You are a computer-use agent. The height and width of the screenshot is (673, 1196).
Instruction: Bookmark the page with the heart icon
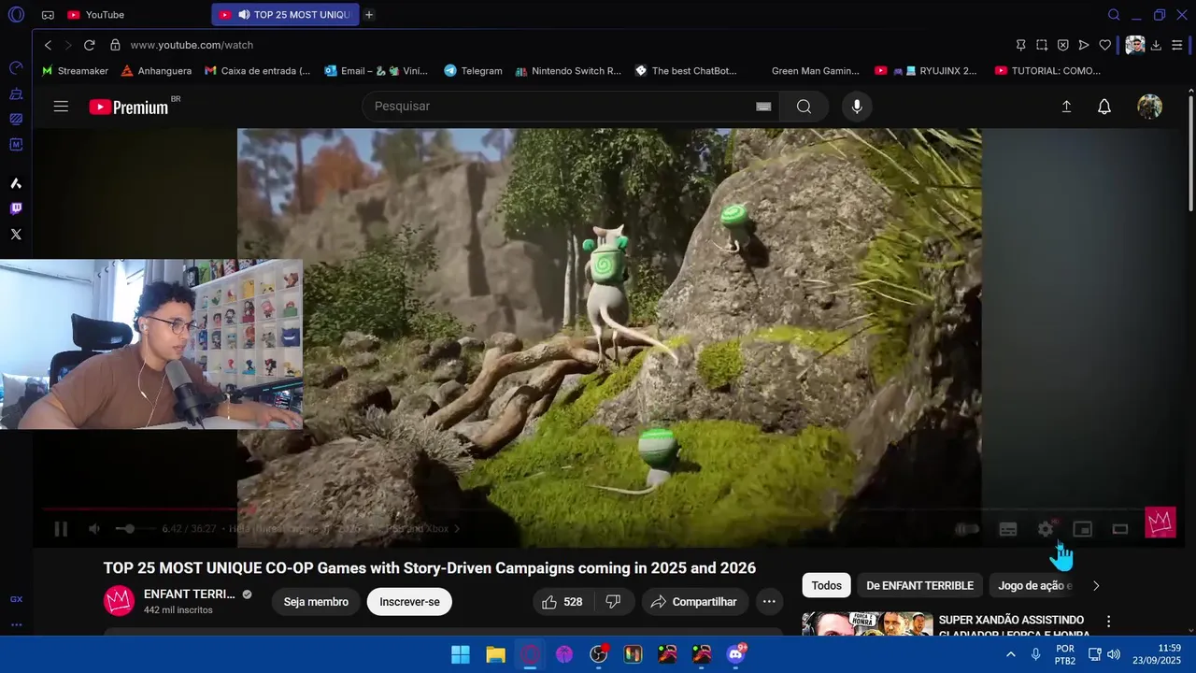pyautogui.click(x=1105, y=45)
